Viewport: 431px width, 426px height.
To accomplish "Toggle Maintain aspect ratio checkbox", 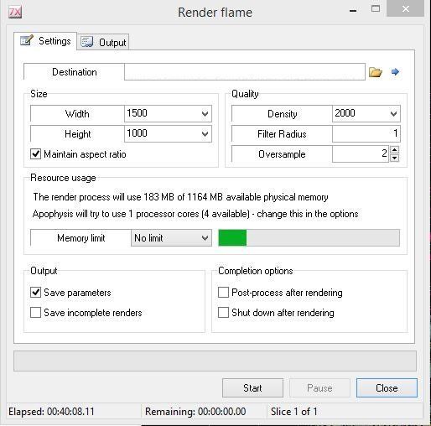I will pos(35,154).
